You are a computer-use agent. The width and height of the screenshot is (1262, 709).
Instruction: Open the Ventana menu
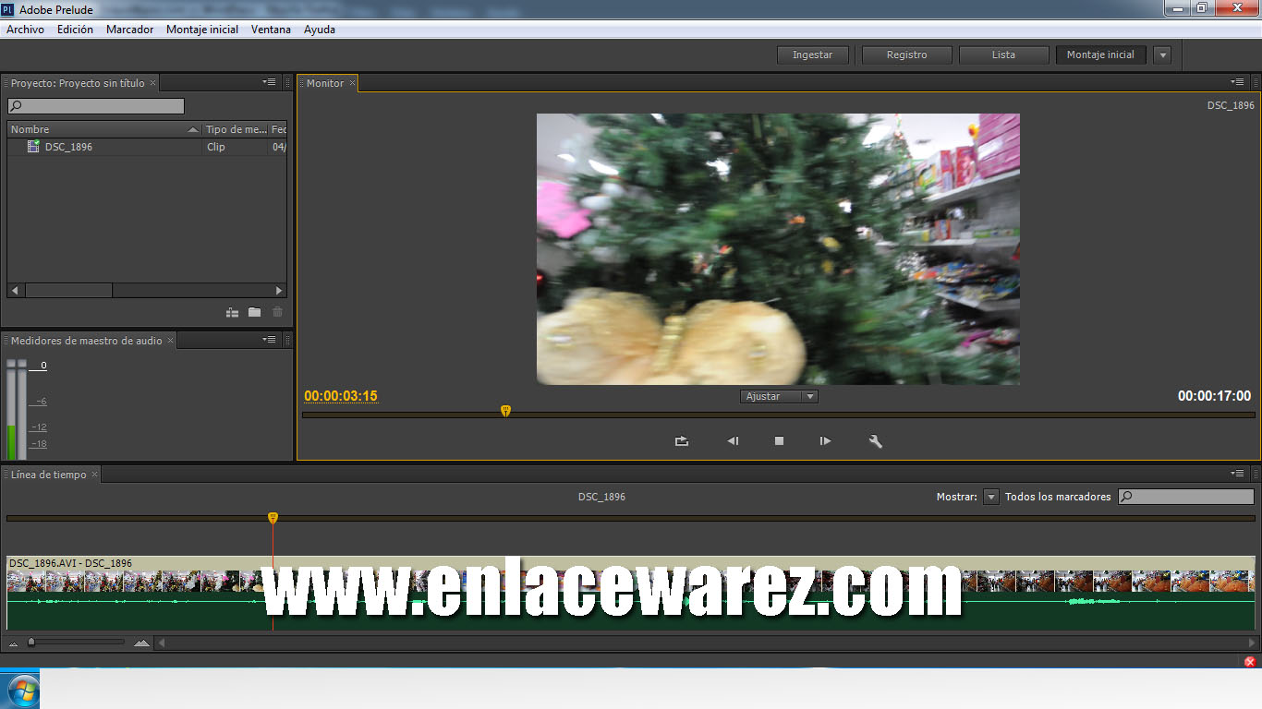(x=271, y=30)
